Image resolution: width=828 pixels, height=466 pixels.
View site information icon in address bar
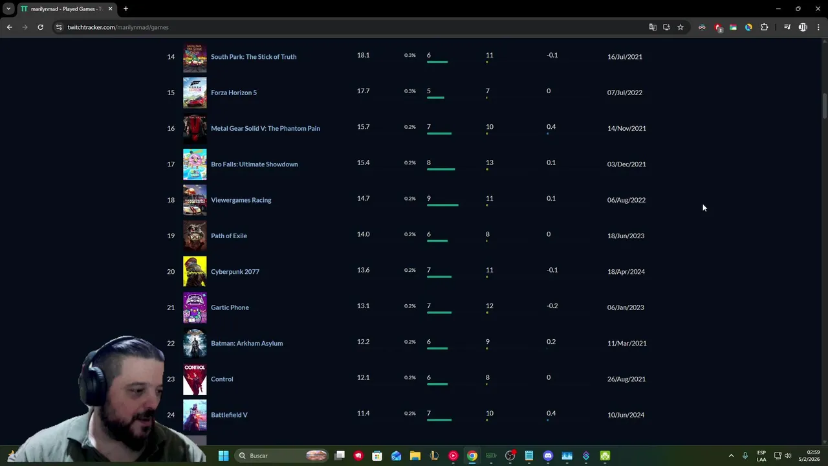pyautogui.click(x=59, y=27)
